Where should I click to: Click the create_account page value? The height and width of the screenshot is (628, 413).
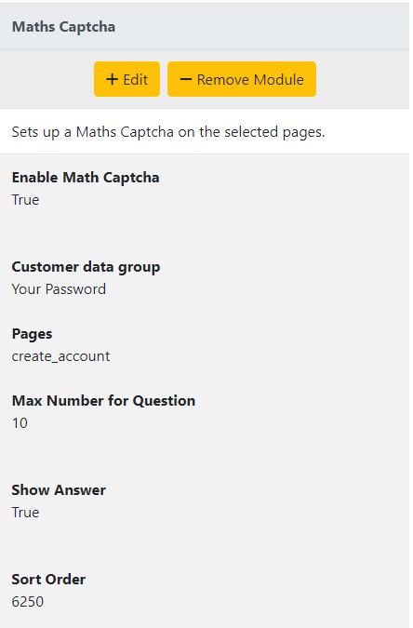tap(60, 356)
